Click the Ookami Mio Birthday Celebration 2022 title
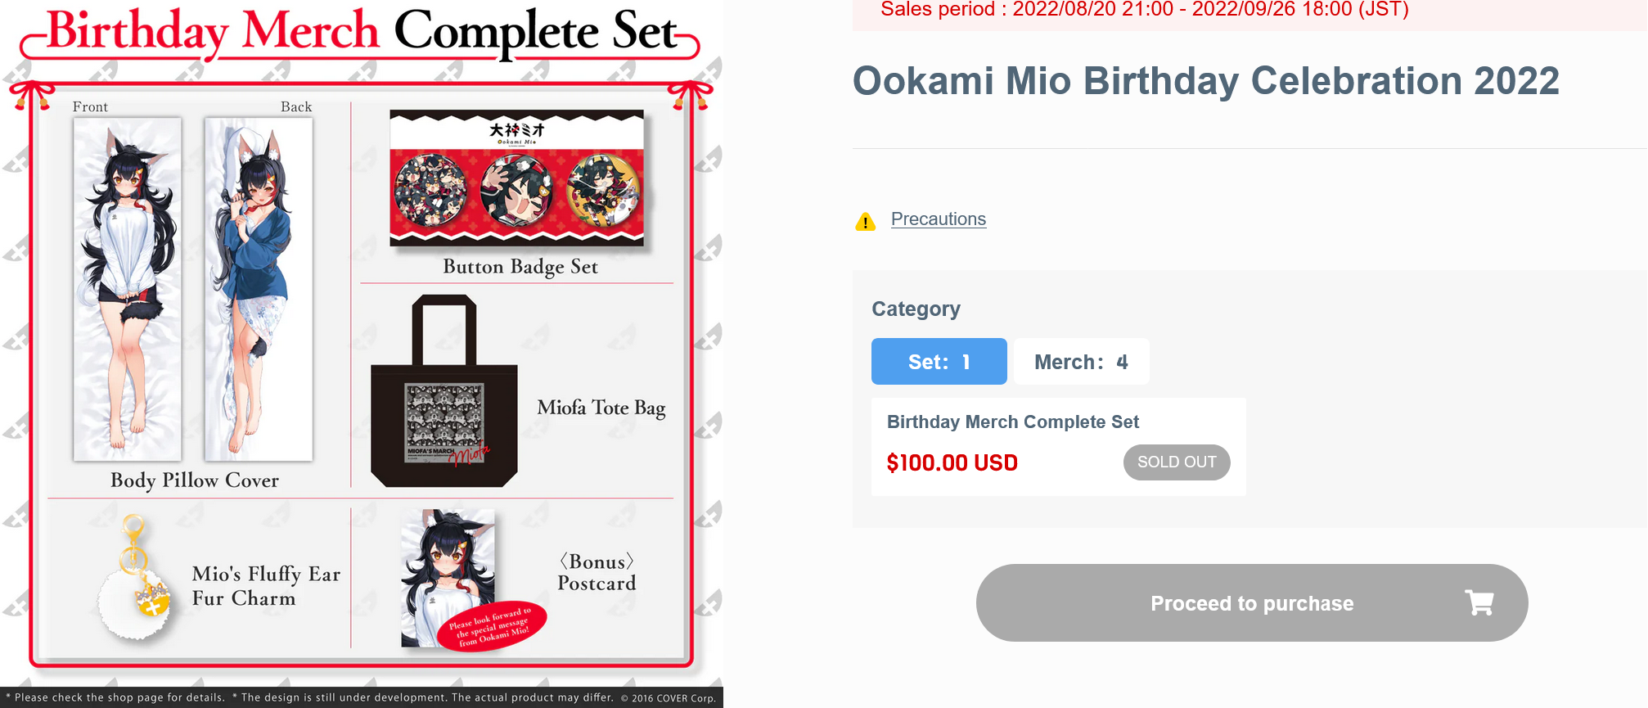 [x=1205, y=81]
